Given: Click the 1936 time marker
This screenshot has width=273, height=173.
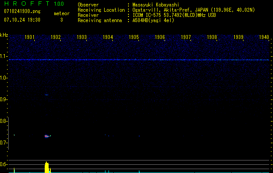Looking at the screenshot, I should (160, 37).
